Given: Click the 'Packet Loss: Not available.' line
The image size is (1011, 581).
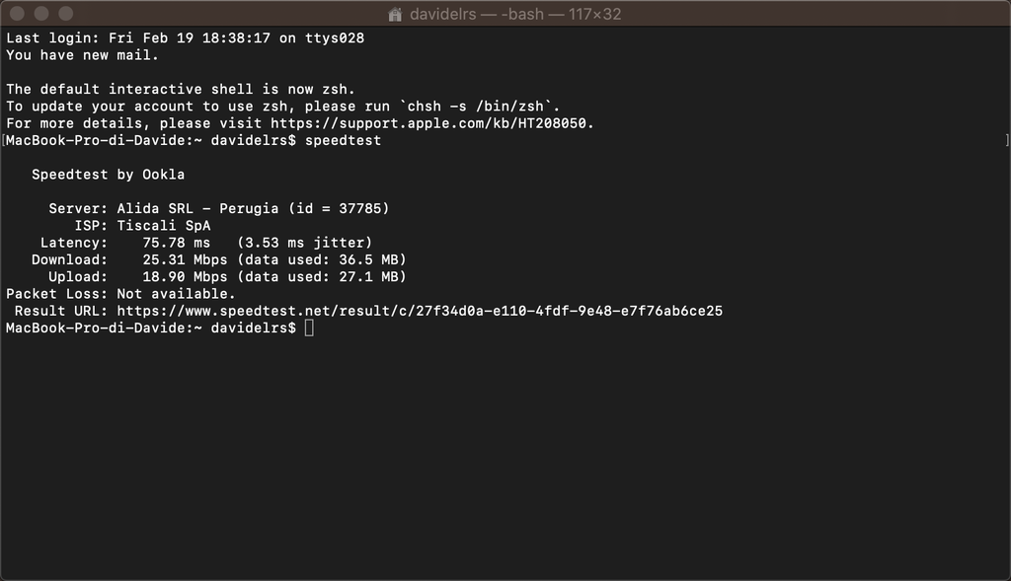Looking at the screenshot, I should point(120,294).
